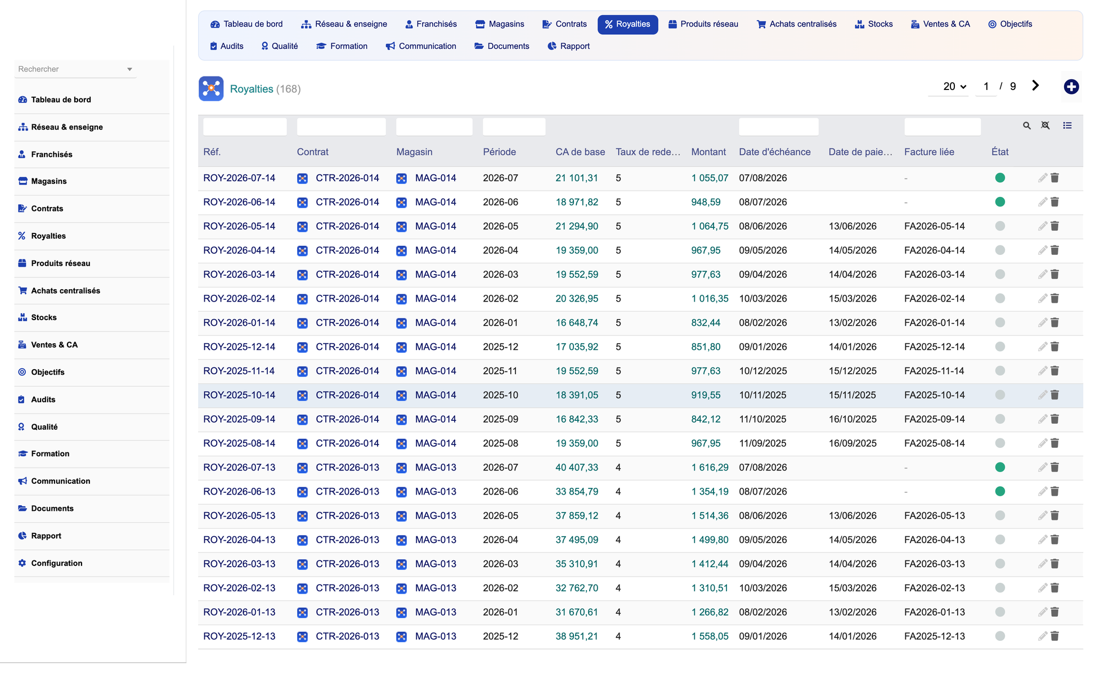Click the search magnifier icon in filter row
Viewport: 1095px width, 678px height.
click(x=1026, y=126)
